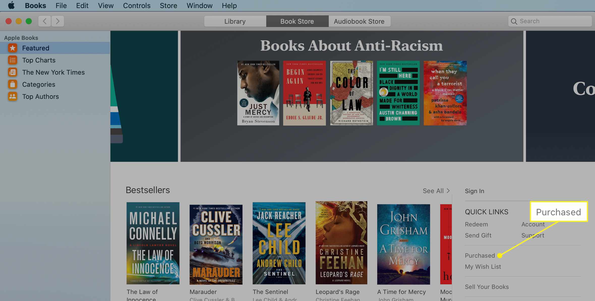Select Top Authors in the sidebar

tap(55, 96)
